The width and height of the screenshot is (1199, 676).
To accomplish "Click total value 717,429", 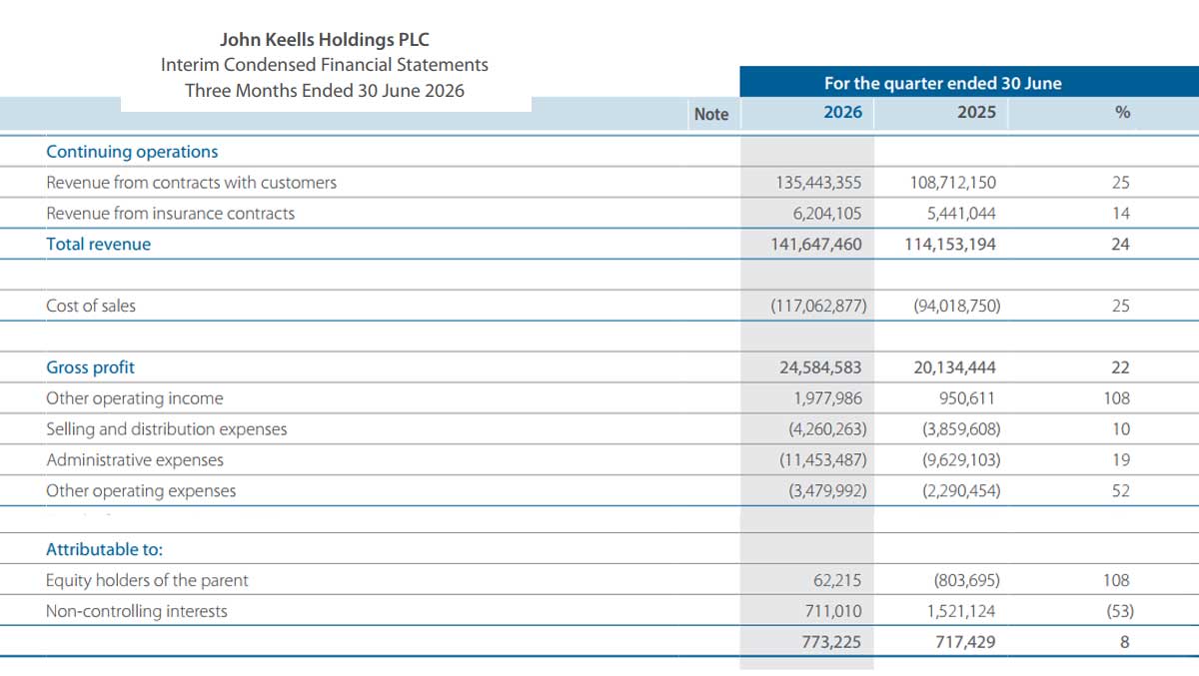I will click(966, 642).
